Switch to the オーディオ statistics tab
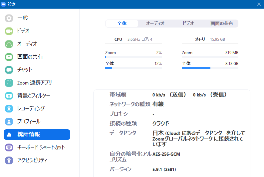 155,24
